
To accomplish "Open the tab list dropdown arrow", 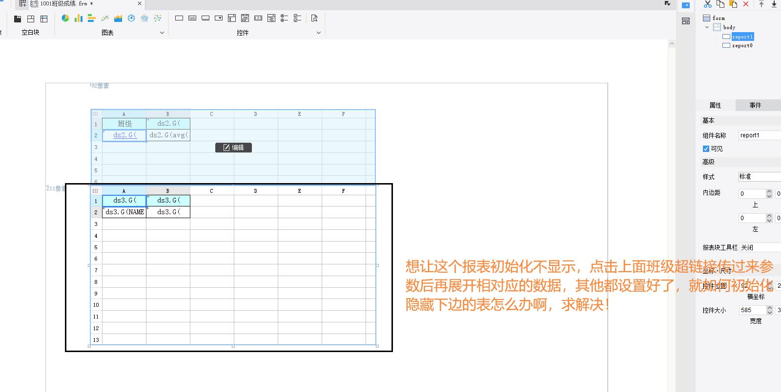I will click(x=668, y=3).
